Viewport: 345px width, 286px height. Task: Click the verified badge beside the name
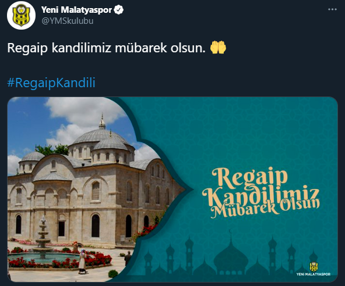pos(119,10)
